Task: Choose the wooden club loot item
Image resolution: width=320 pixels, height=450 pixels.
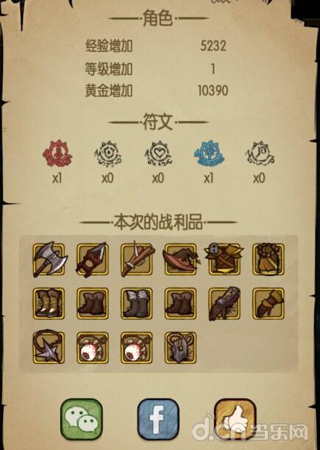Action: click(138, 259)
